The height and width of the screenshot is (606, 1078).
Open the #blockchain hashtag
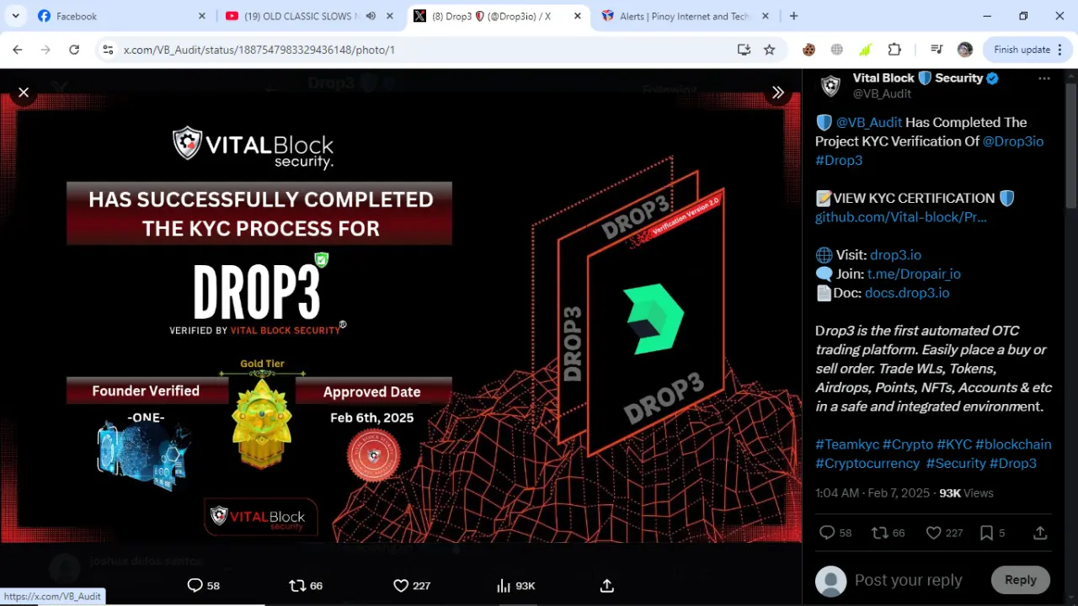(1013, 444)
